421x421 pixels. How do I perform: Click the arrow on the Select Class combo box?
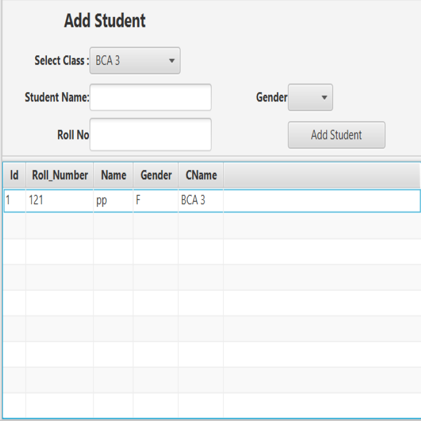coord(172,61)
